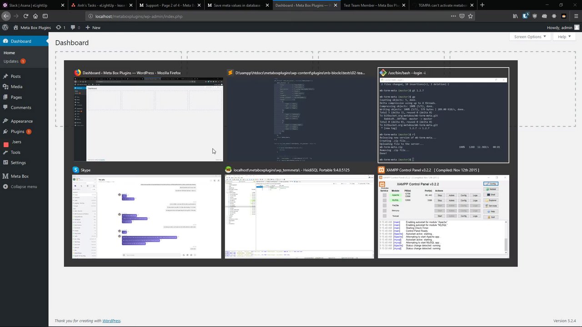582x327 pixels.
Task: Show site information icon in address bar
Action: [x=91, y=16]
